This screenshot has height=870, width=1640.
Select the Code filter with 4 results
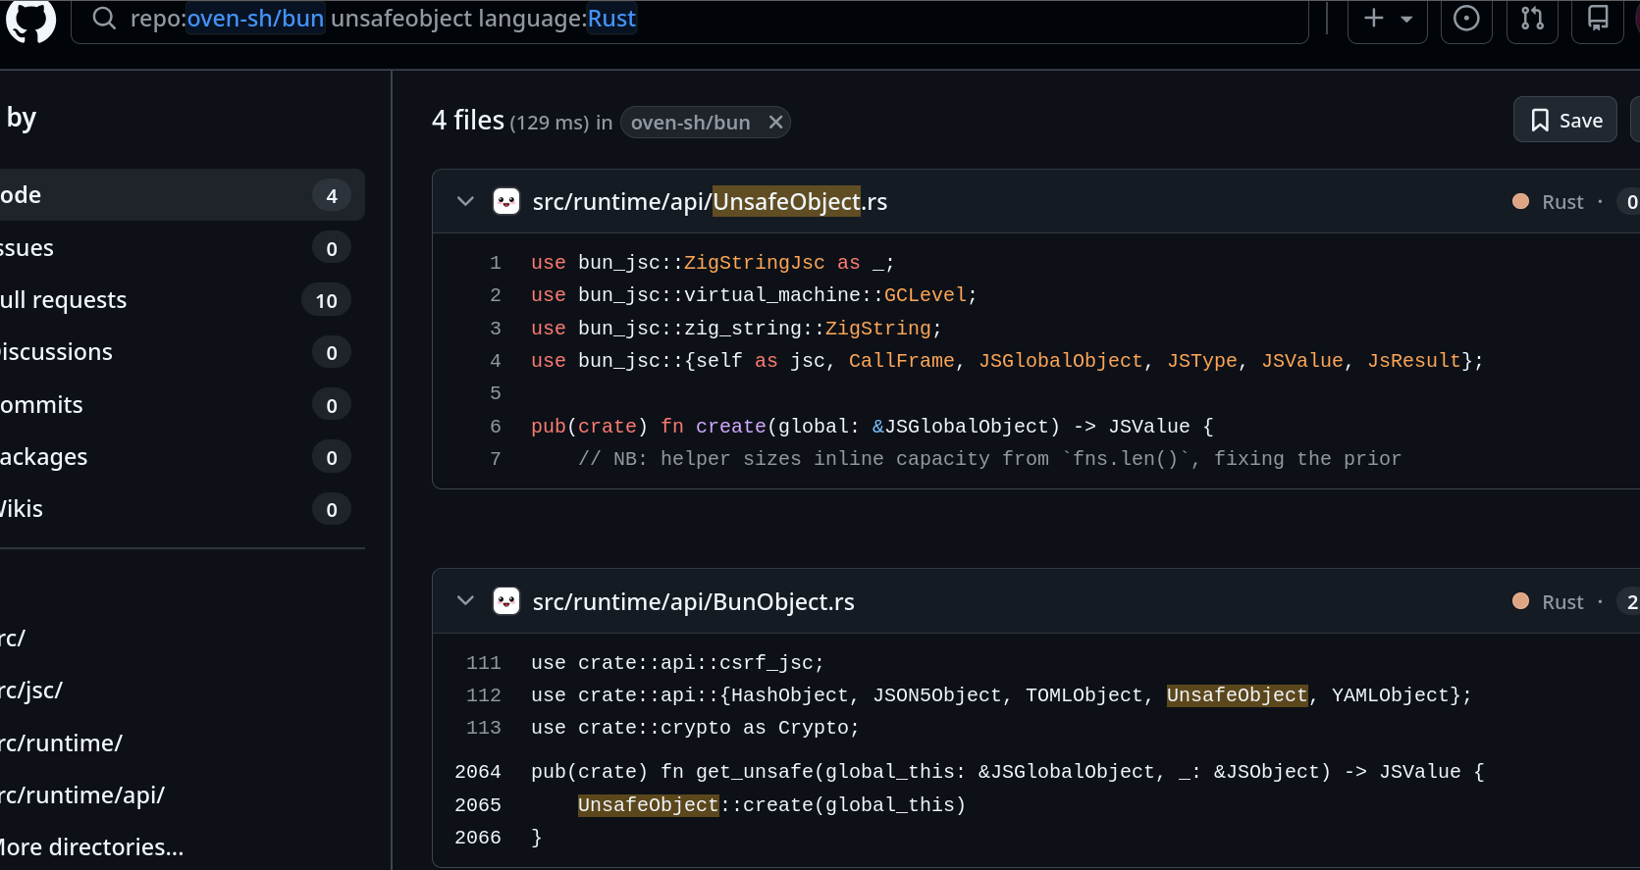[x=182, y=195]
